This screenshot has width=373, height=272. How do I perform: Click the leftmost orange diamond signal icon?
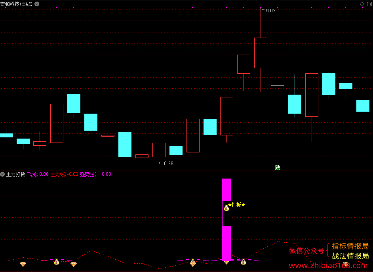point(23,264)
